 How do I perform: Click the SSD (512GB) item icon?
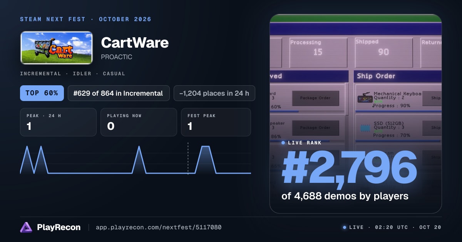coord(365,128)
